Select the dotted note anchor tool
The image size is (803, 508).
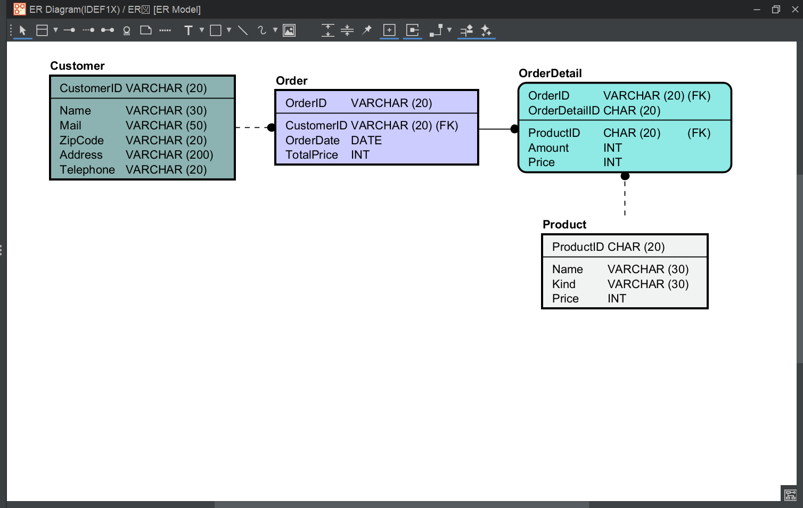pyautogui.click(x=165, y=30)
